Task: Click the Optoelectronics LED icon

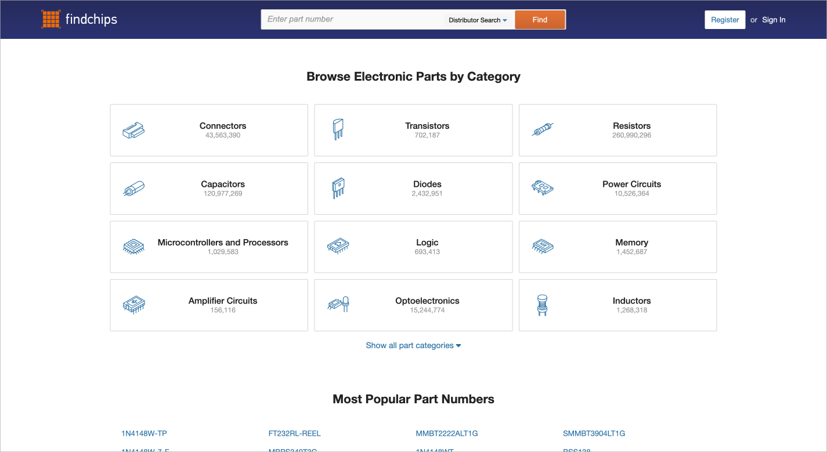Action: 338,304
